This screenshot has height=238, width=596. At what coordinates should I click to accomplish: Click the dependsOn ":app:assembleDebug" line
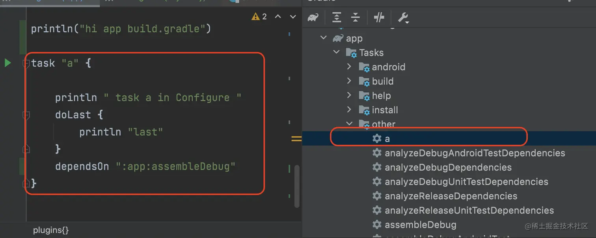[145, 166]
